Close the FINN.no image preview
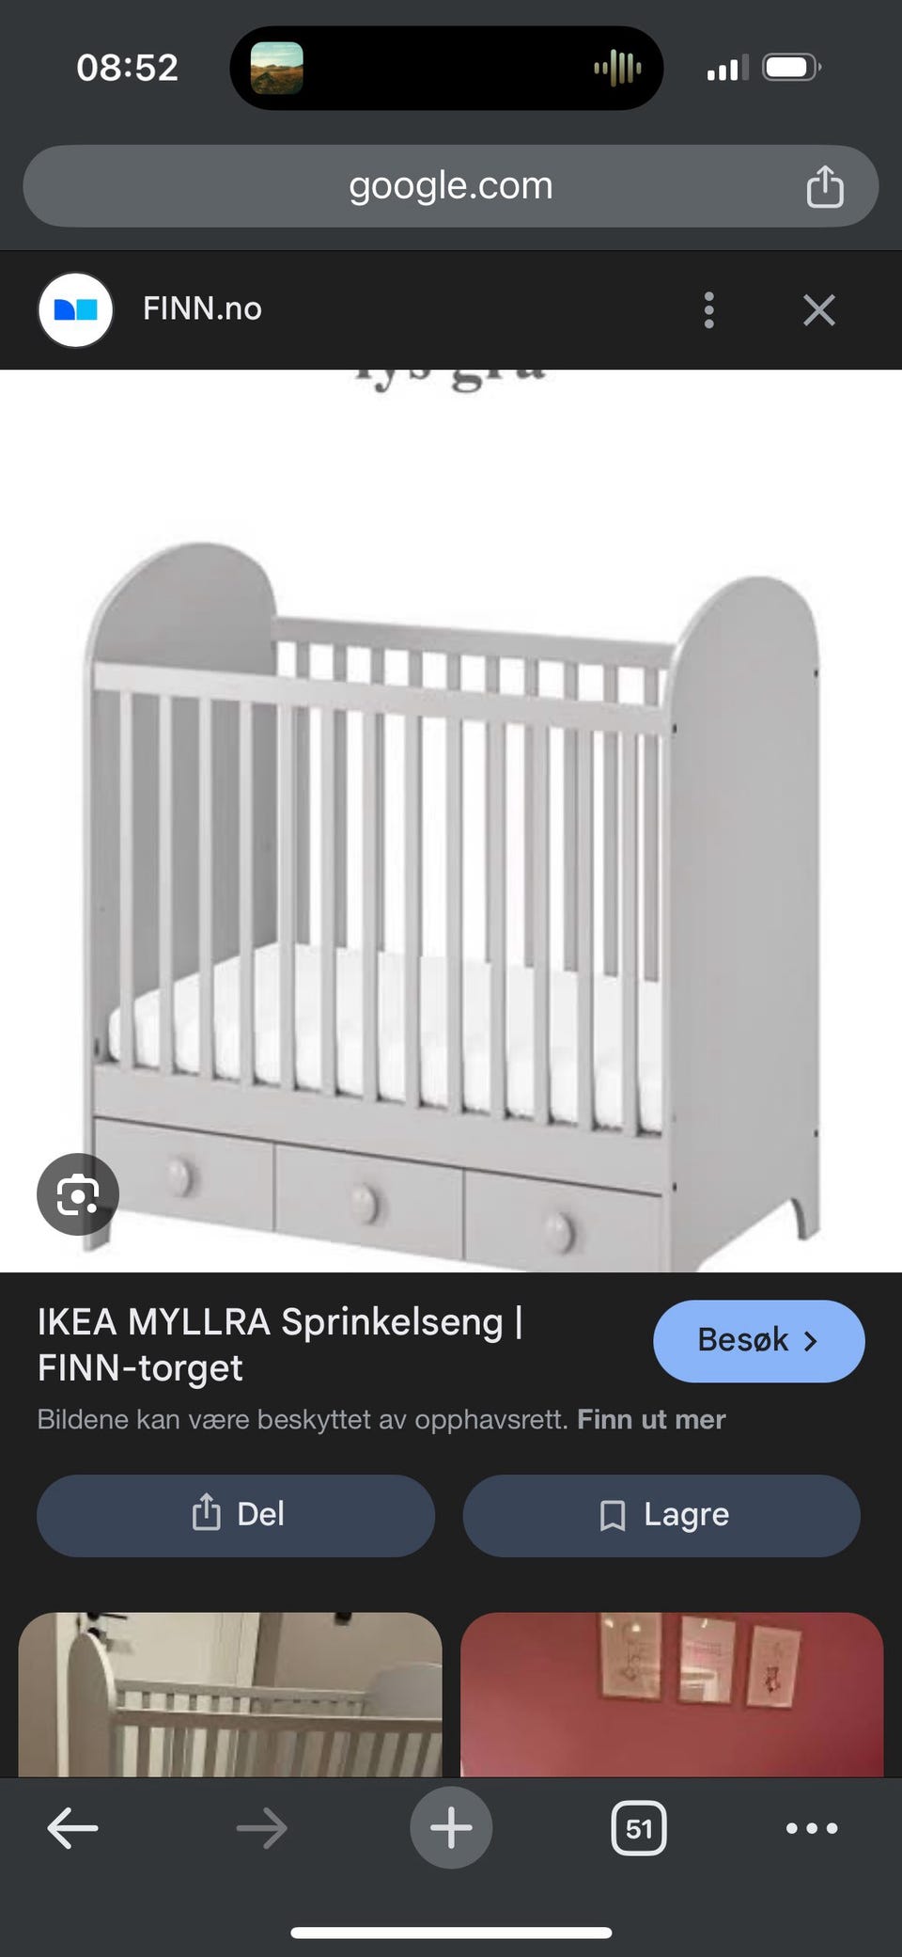 tap(818, 309)
